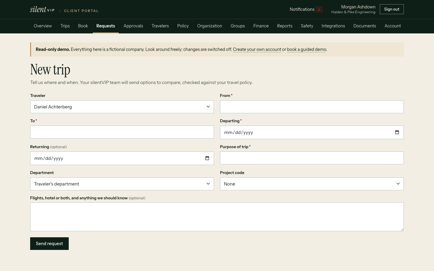Open the Trips tab
The width and height of the screenshot is (434, 271).
point(65,26)
